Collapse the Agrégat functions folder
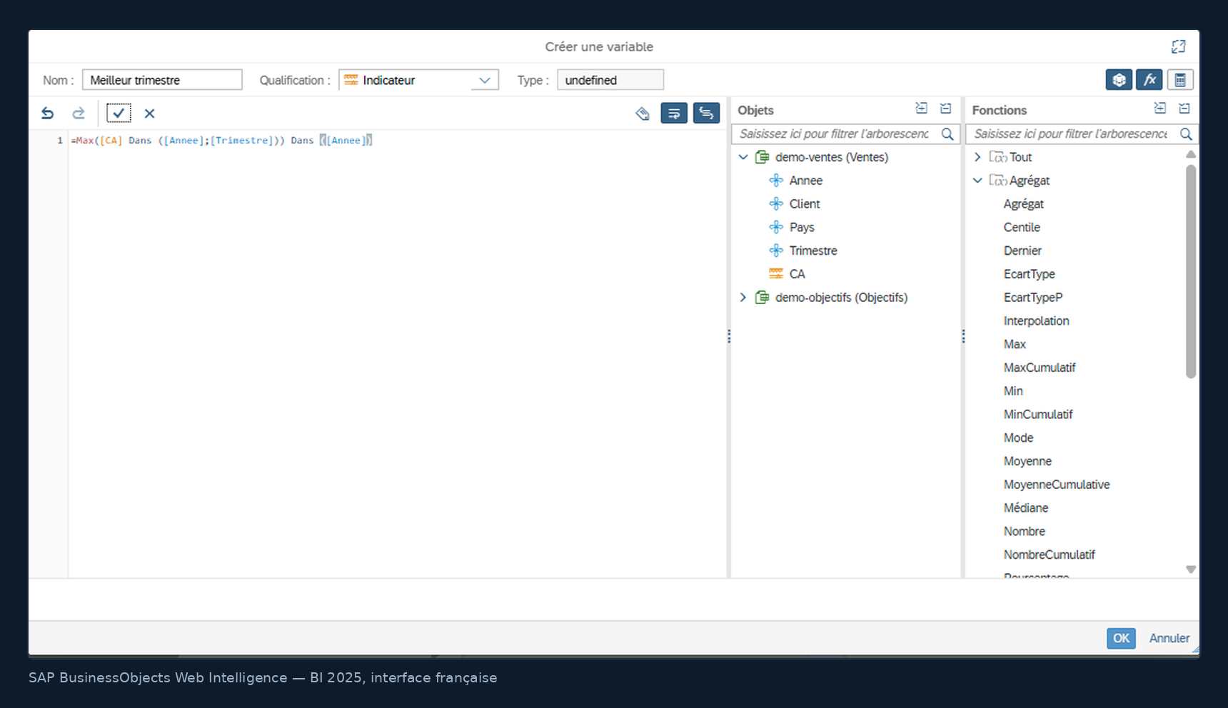The height and width of the screenshot is (708, 1228). tap(977, 181)
